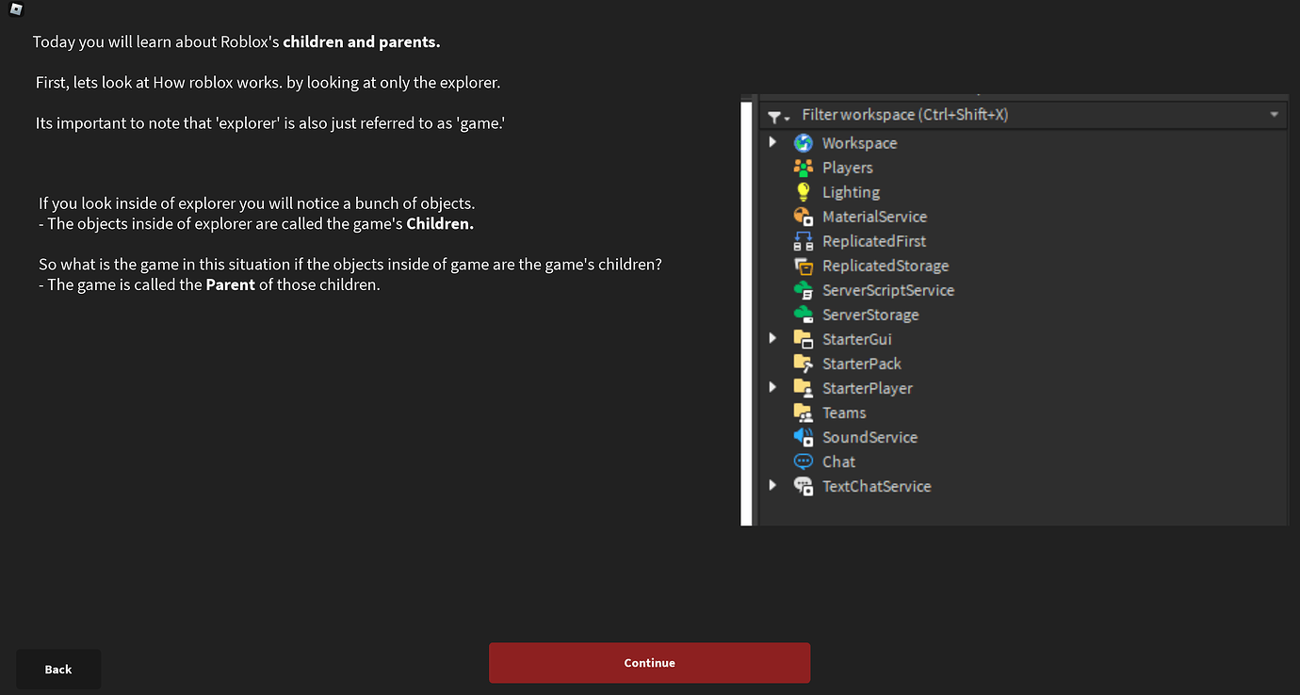Expand the StarterPlayer node
1300x695 pixels.
pyautogui.click(x=773, y=386)
